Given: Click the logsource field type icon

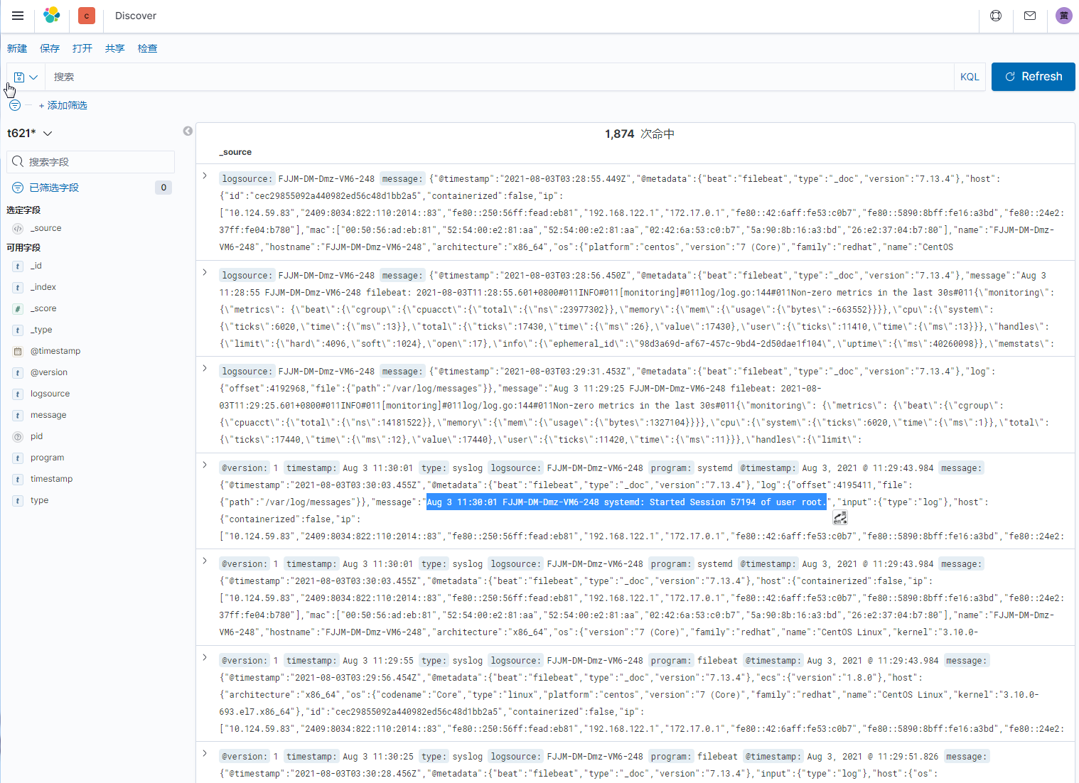Looking at the screenshot, I should coord(18,394).
